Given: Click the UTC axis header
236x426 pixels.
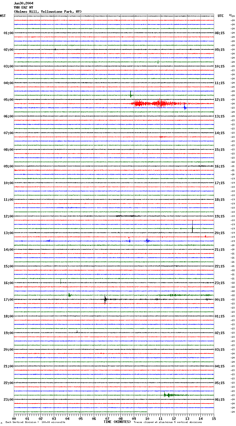Looking at the screenshot, I should coord(221,16).
